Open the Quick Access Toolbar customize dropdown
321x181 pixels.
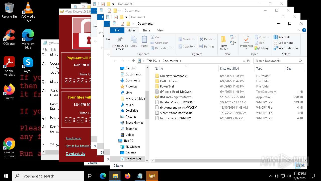pos(133,24)
